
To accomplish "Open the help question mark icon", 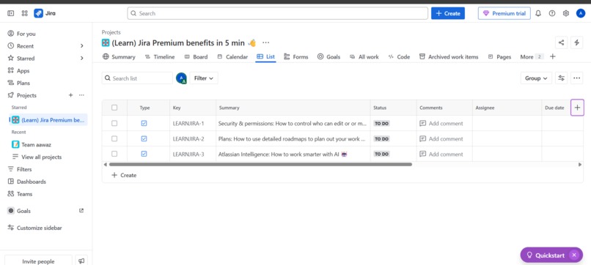I will (552, 13).
